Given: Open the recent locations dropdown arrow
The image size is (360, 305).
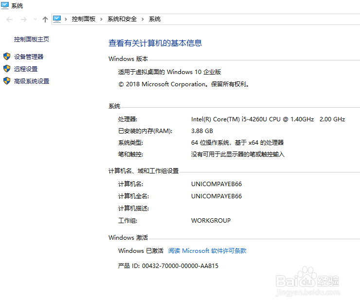Looking at the screenshot, I should [x=35, y=19].
